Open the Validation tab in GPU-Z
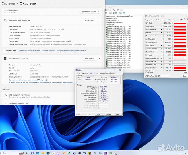Image resolution: width=188 pixels, height=155 pixels. (x=170, y=20)
